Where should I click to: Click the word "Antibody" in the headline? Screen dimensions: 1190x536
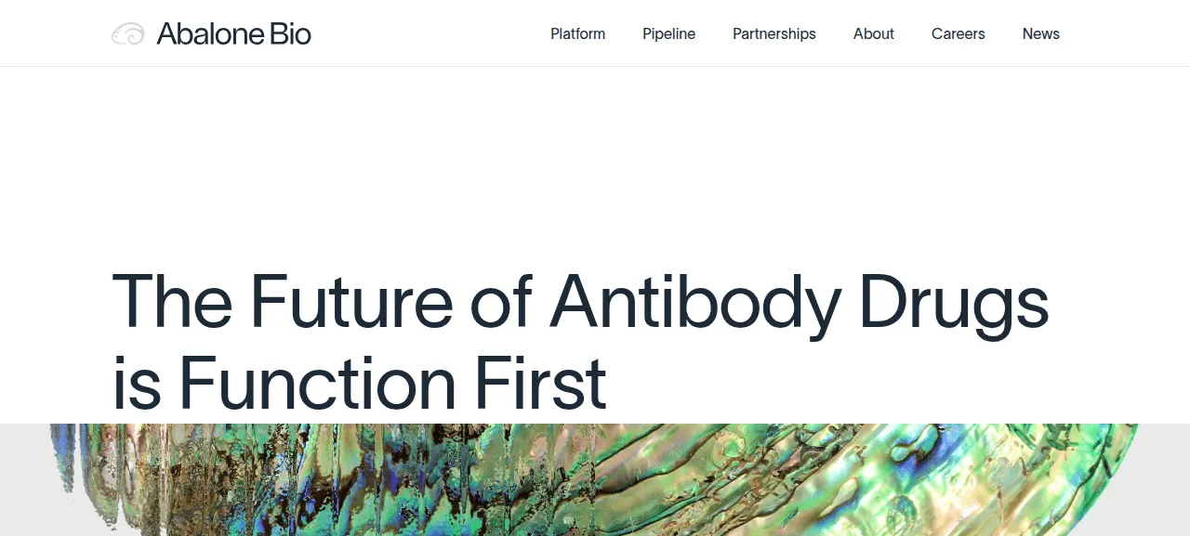(695, 307)
